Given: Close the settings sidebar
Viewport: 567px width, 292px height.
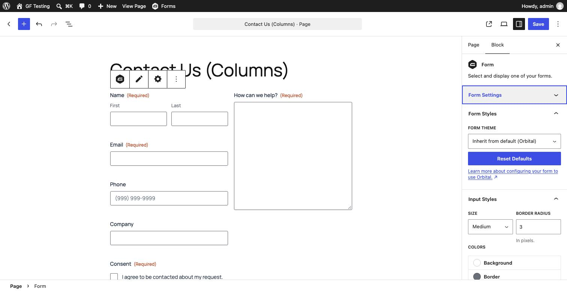Looking at the screenshot, I should 558,45.
